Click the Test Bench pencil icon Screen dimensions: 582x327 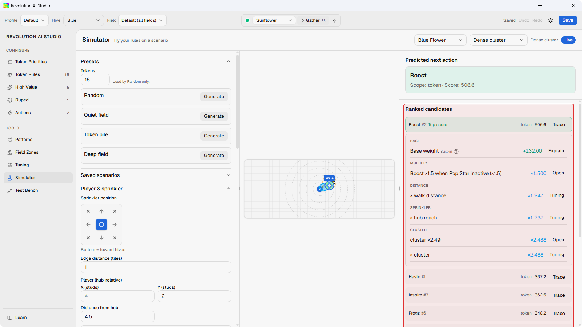10,191
